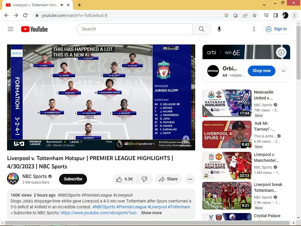Image resolution: width=301 pixels, height=226 pixels.
Task: Open Liverpool break Tottenham 9:21 thumbnail
Action: [x=227, y=196]
